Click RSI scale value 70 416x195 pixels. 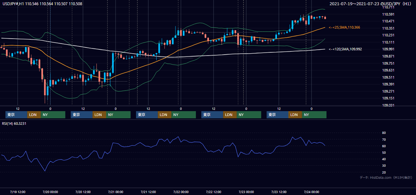(384, 139)
